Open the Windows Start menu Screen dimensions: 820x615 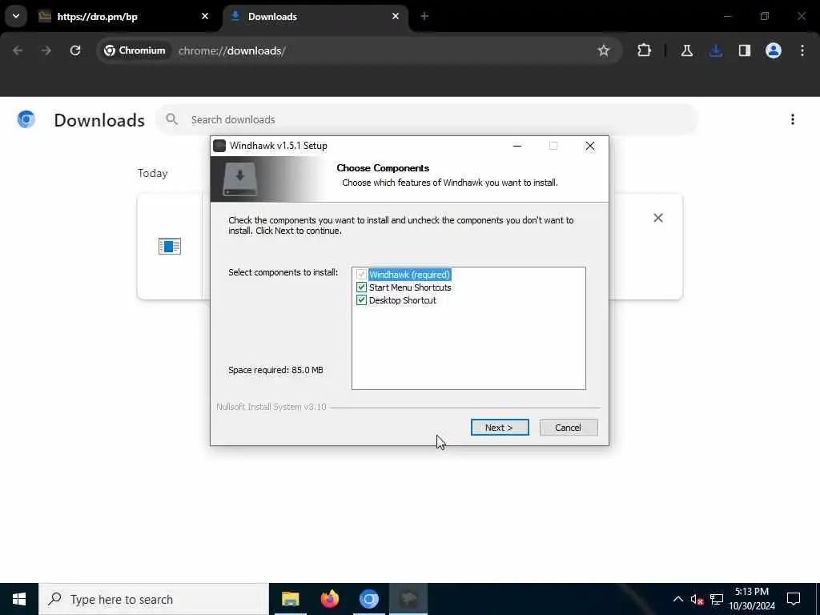[19, 599]
